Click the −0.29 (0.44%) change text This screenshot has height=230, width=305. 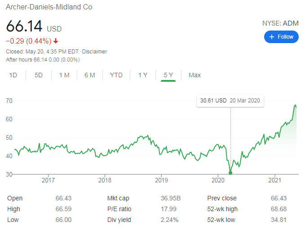[29, 41]
